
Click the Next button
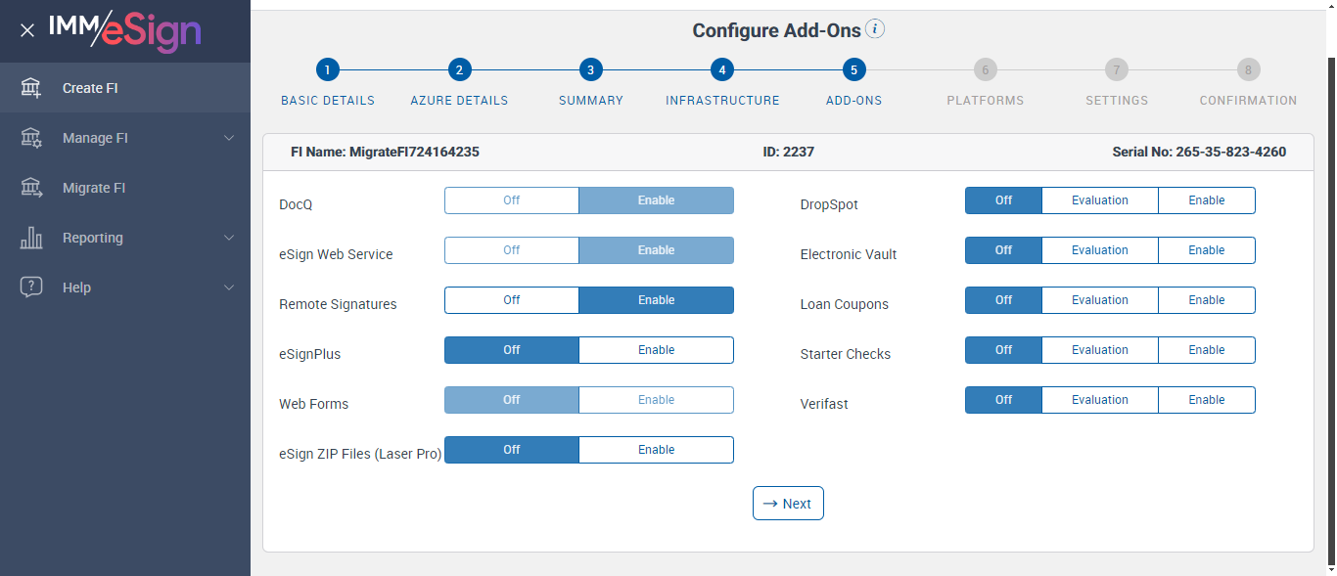[x=788, y=504]
